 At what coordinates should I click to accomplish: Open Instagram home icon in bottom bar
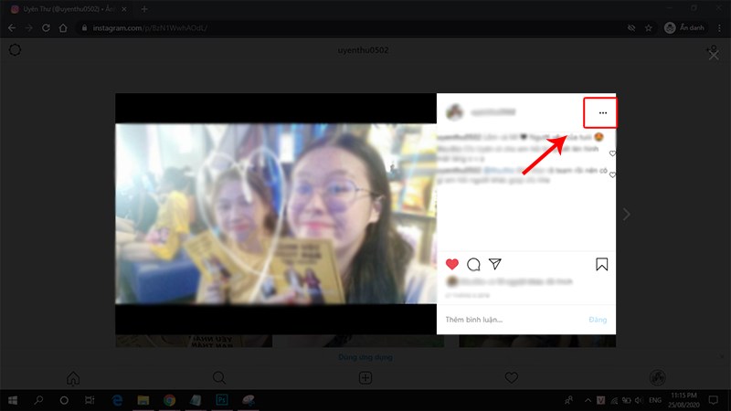[x=73, y=378]
